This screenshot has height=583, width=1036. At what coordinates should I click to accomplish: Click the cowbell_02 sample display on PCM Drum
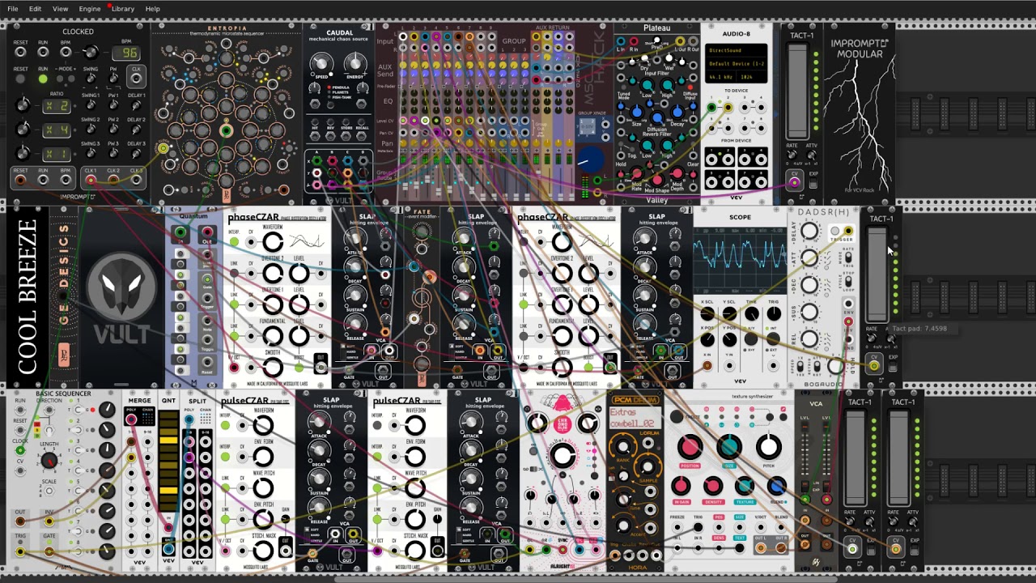click(x=635, y=419)
